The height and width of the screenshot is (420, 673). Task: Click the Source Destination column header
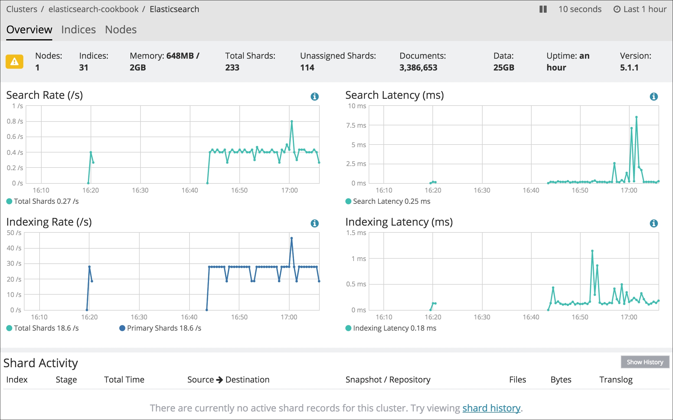228,380
